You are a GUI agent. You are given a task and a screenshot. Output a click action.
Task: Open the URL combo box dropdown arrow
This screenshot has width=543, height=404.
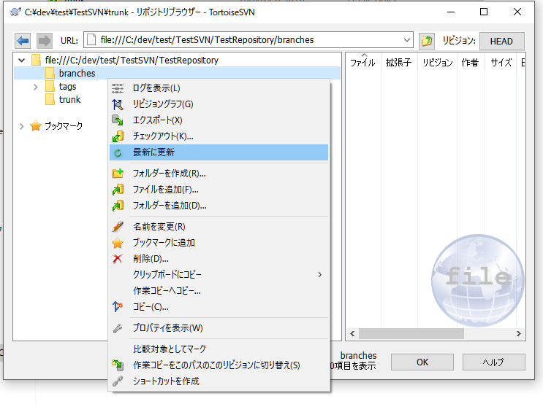407,40
